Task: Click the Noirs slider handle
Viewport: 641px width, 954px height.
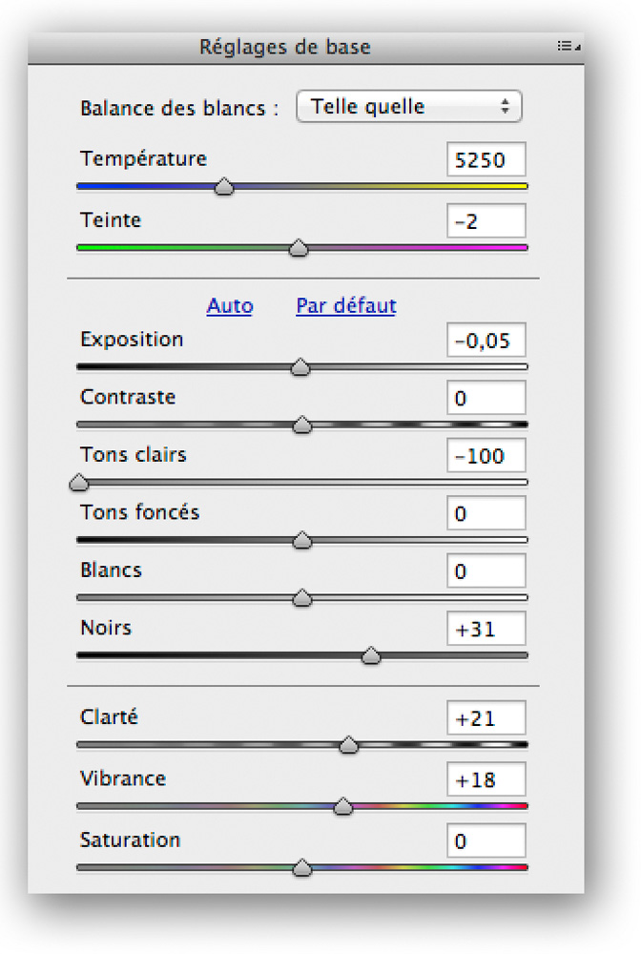Action: click(371, 656)
